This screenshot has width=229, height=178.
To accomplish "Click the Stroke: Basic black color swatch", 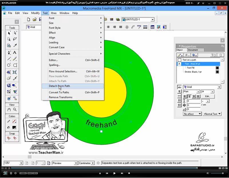I will [217, 72].
